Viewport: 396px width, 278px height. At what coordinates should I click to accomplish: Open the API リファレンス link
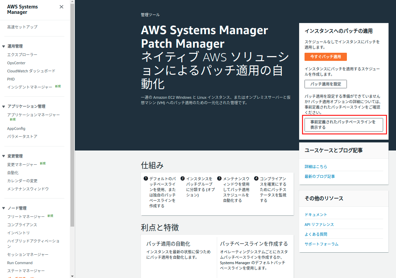[319, 225]
